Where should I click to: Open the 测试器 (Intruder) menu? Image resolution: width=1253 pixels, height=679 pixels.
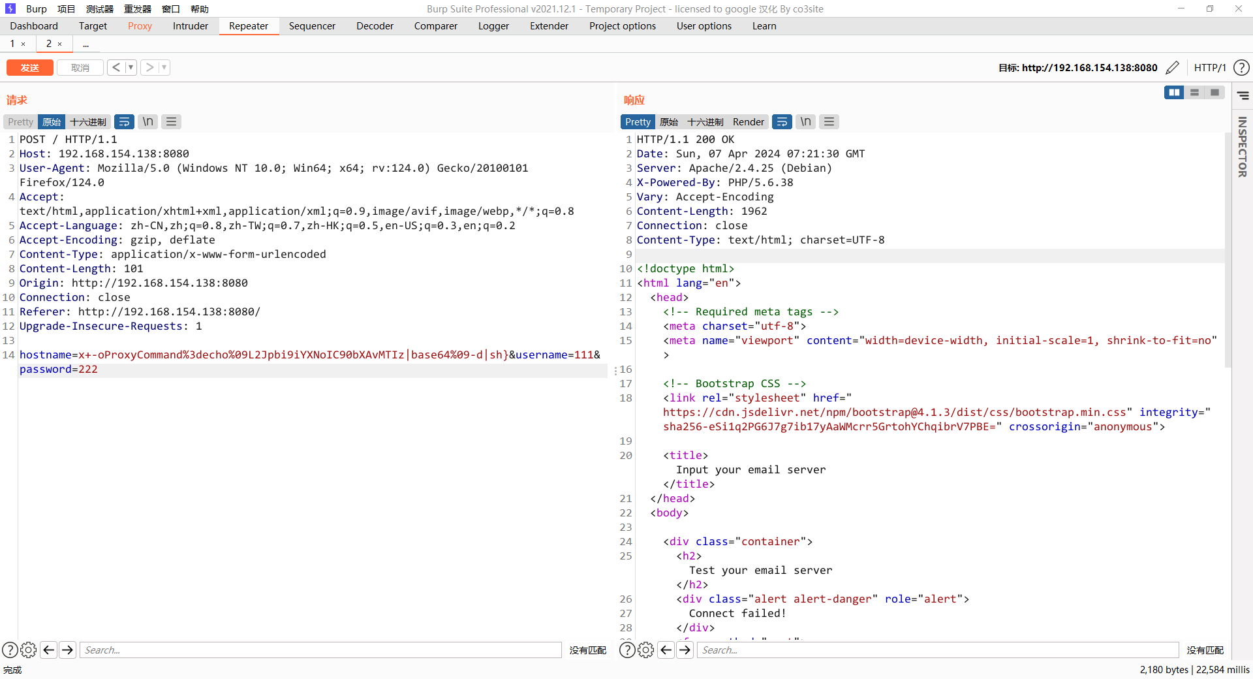coord(100,9)
